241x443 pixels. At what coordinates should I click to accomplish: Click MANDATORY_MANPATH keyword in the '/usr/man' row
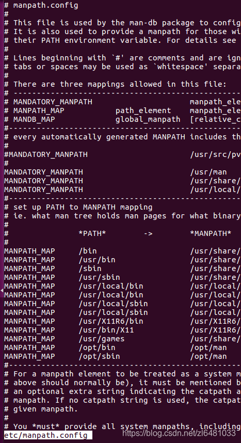tap(43, 172)
